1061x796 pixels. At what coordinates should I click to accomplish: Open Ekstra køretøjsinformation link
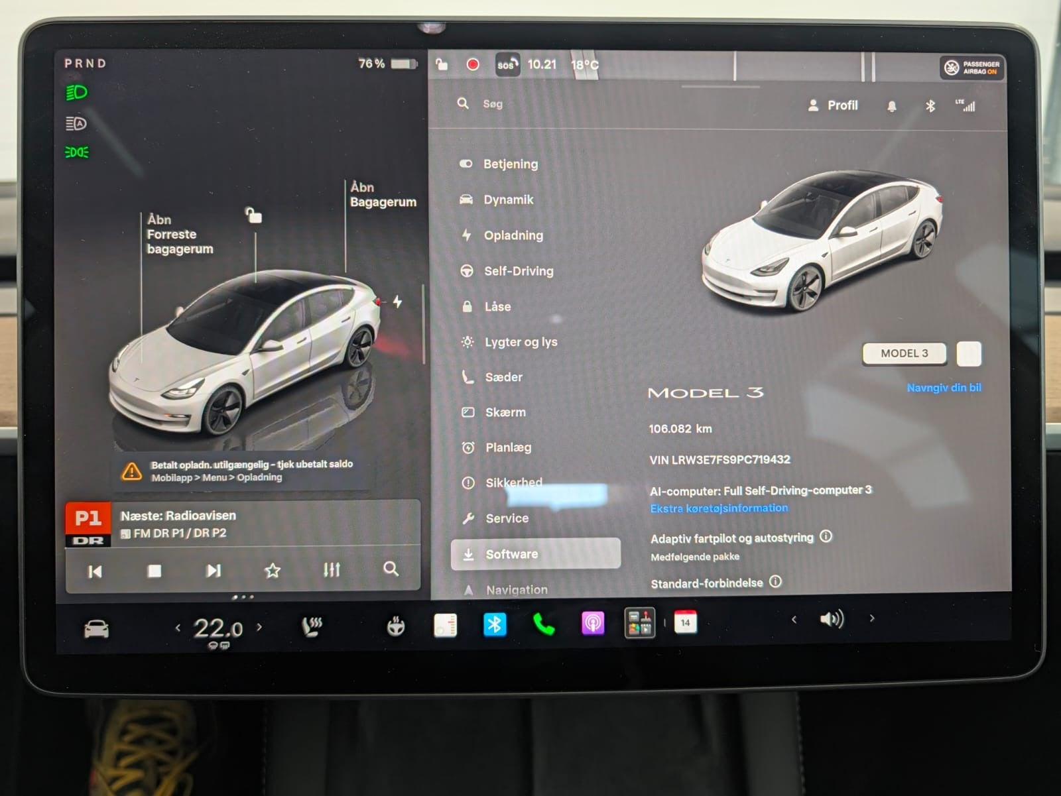[x=719, y=508]
